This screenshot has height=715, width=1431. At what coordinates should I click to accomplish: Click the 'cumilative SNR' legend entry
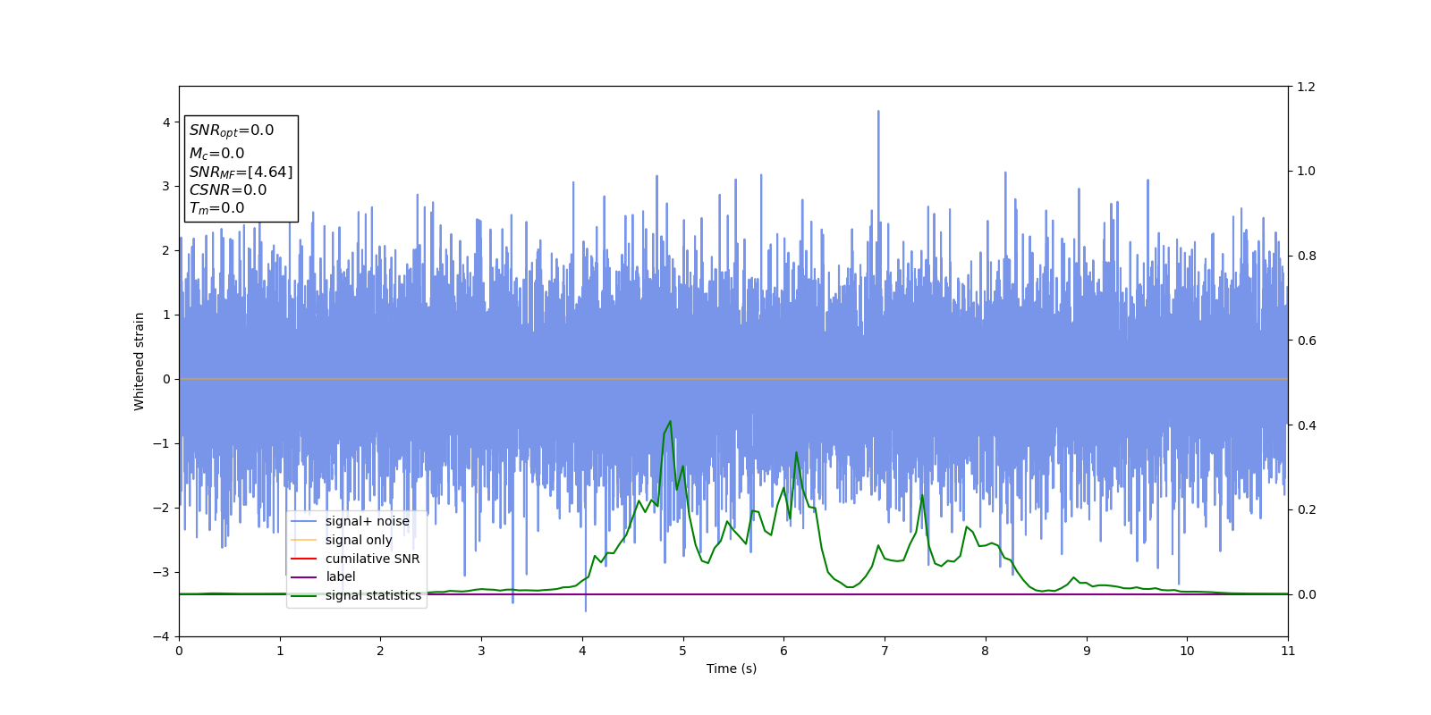372,559
